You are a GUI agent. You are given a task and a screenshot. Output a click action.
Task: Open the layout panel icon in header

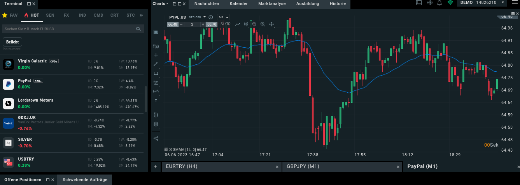click(419, 3)
